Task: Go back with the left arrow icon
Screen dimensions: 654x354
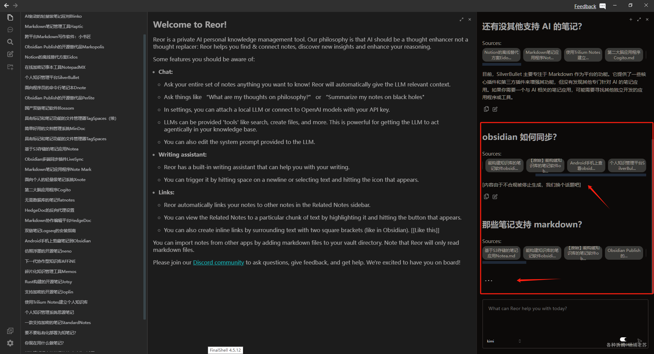Action: pyautogui.click(x=6, y=5)
